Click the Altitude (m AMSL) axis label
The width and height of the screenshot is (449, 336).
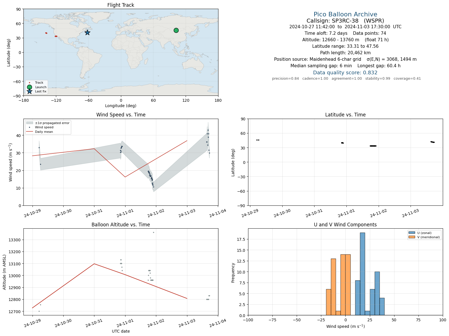(5, 272)
